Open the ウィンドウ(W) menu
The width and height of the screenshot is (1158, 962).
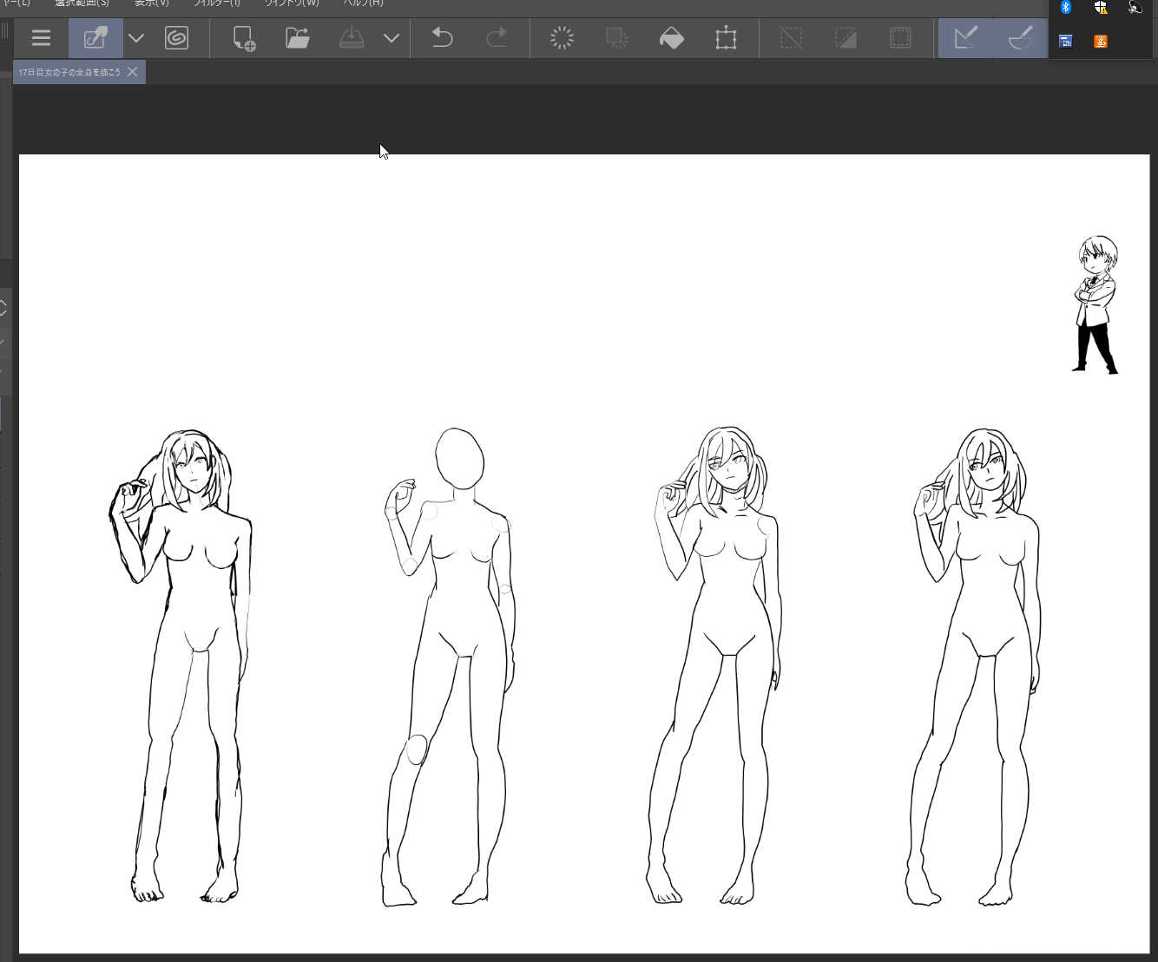(x=292, y=3)
